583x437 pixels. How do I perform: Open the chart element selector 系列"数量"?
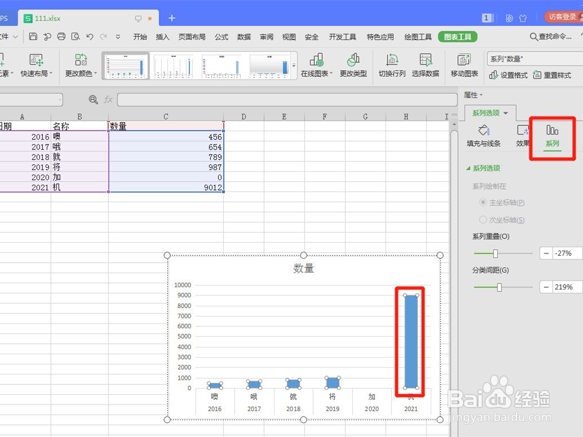tap(535, 59)
